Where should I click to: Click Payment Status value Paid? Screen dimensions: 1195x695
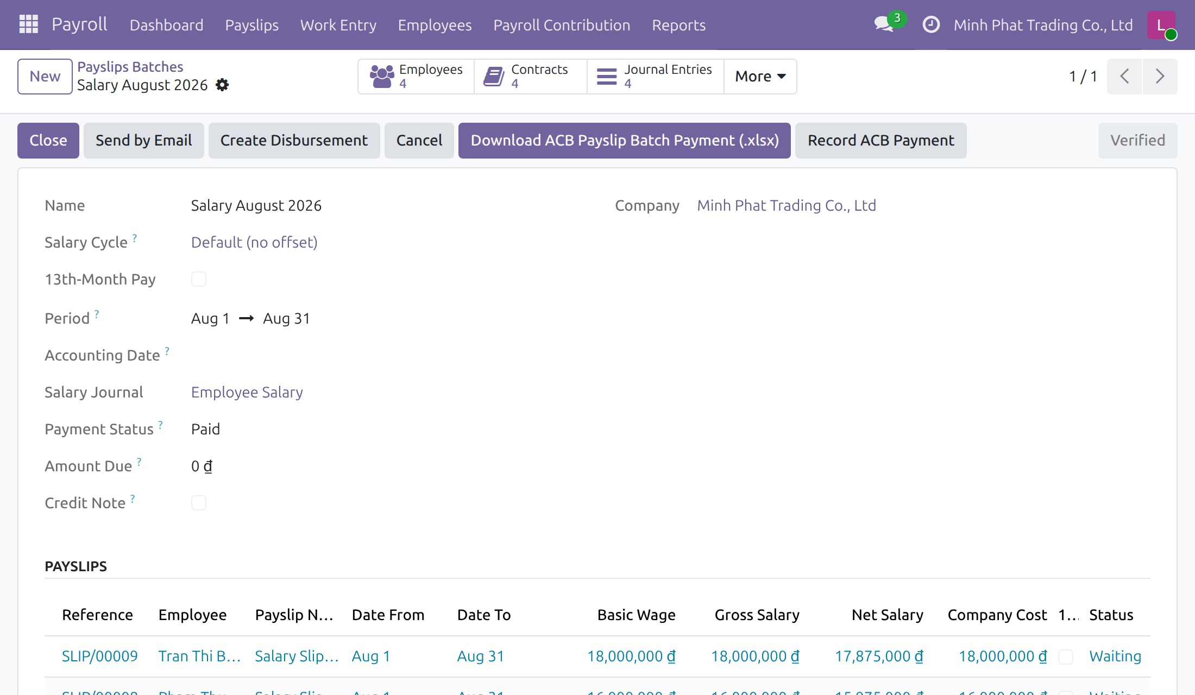(x=206, y=429)
